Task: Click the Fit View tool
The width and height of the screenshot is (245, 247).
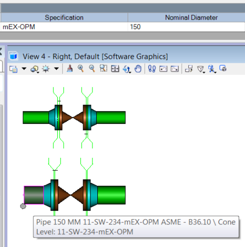Action: (x=115, y=69)
